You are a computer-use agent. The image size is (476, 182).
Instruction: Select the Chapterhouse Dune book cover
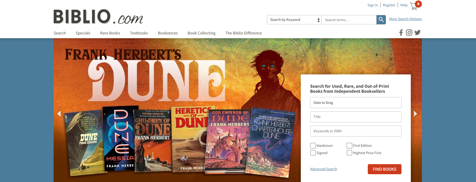271,143
